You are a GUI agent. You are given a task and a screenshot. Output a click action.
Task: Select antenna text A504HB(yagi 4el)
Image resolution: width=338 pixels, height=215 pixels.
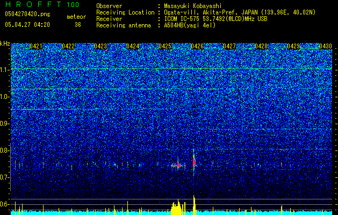point(190,25)
